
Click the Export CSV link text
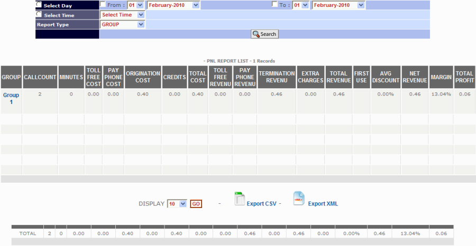(x=261, y=204)
